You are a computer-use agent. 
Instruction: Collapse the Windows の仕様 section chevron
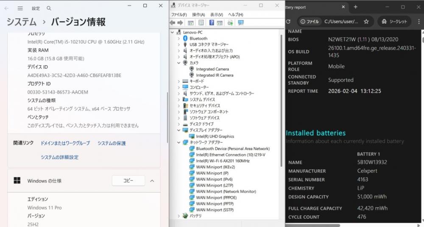click(x=152, y=181)
